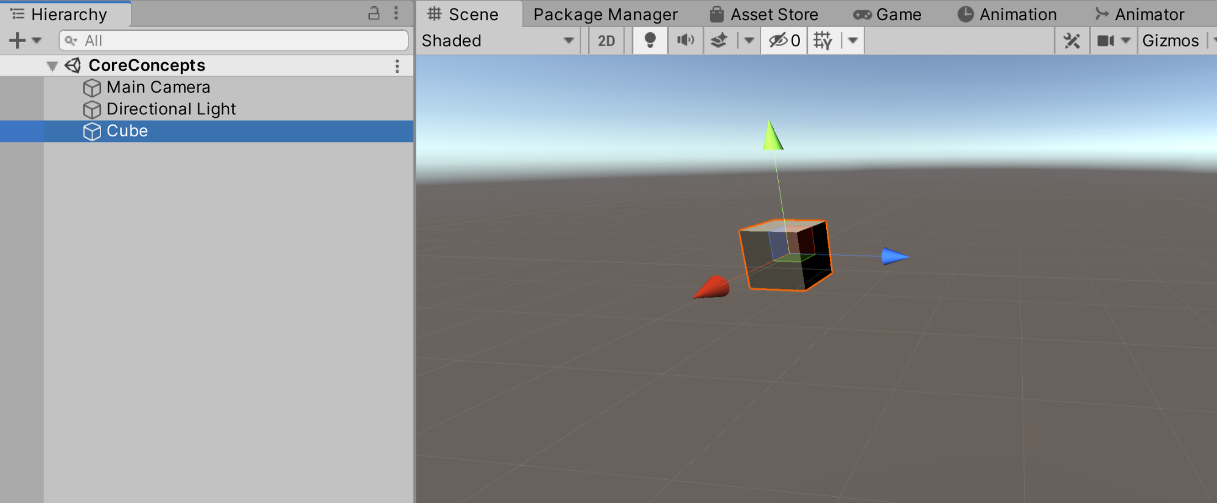1217x503 pixels.
Task: Toggle the Gizmos button
Action: tap(1171, 41)
